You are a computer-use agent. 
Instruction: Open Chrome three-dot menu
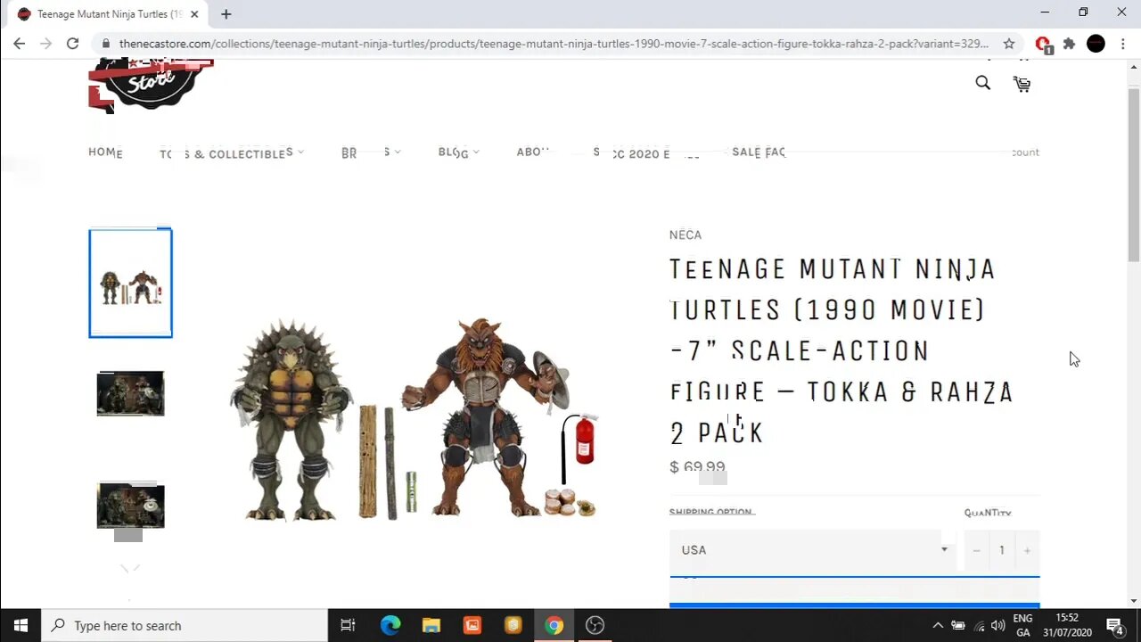tap(1122, 44)
